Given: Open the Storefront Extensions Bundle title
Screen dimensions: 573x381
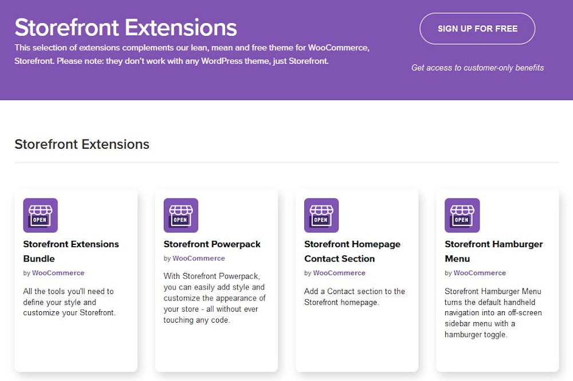Looking at the screenshot, I should pos(71,251).
